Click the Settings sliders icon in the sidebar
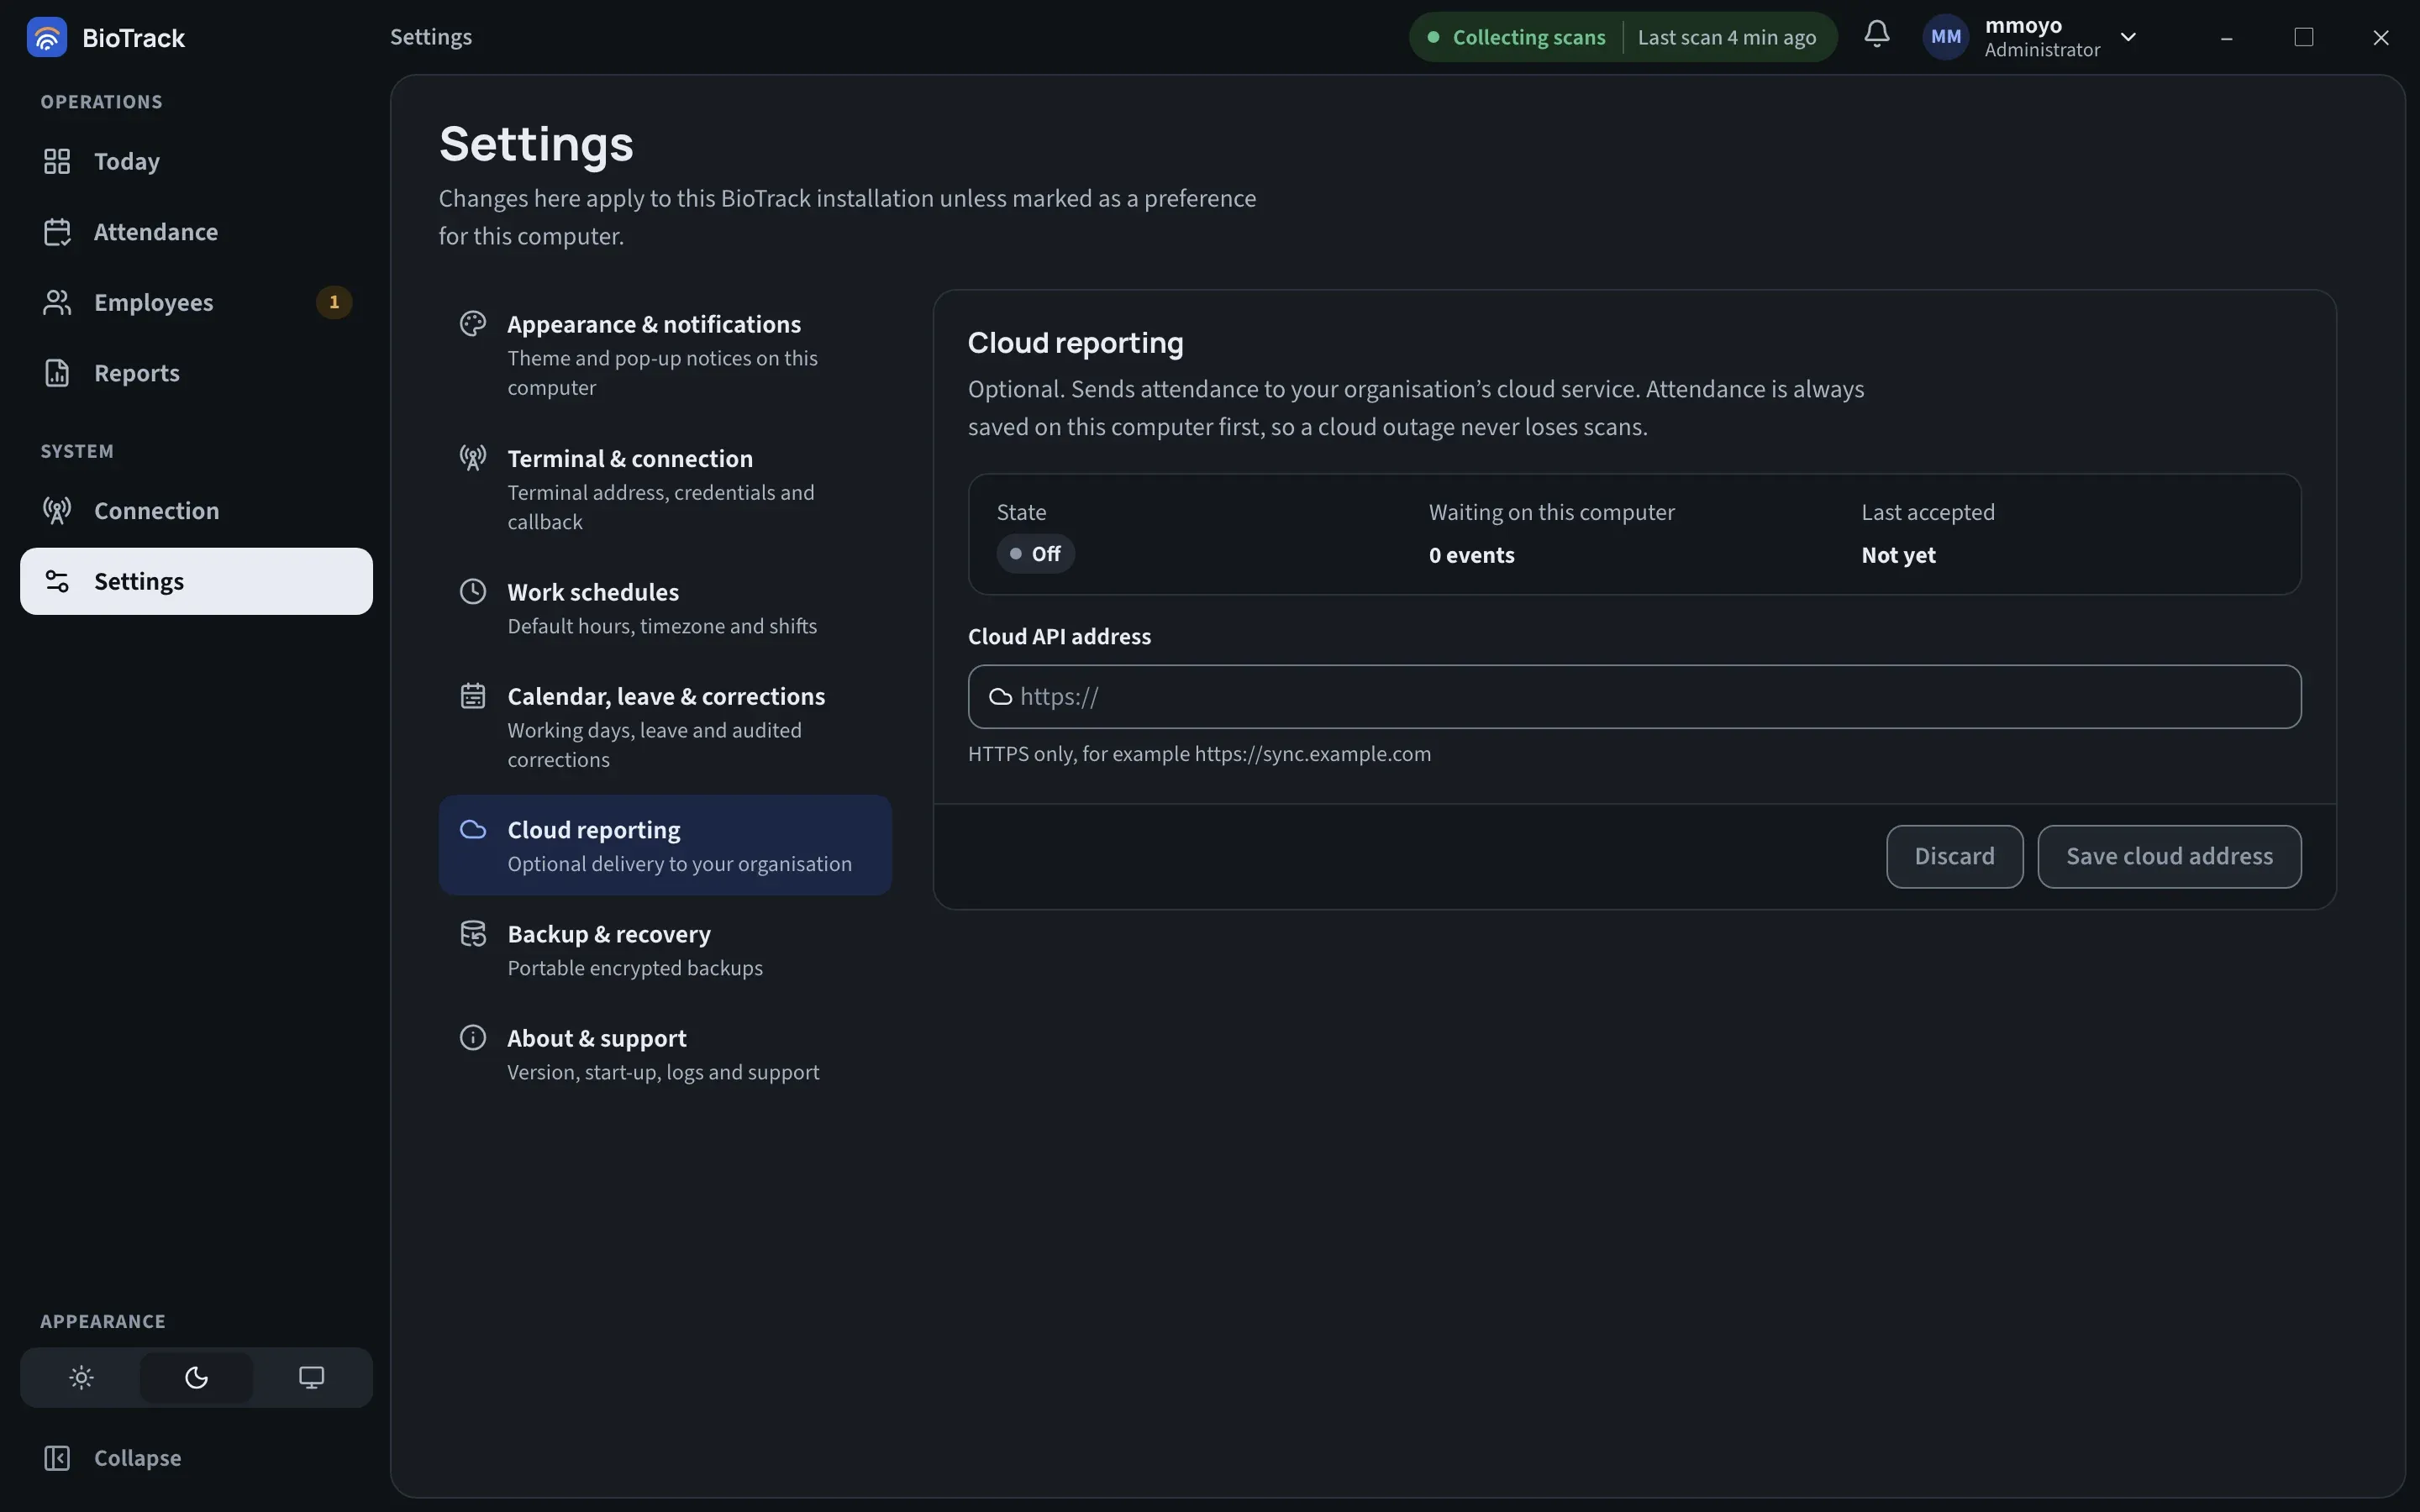This screenshot has width=2420, height=1512. (x=57, y=581)
